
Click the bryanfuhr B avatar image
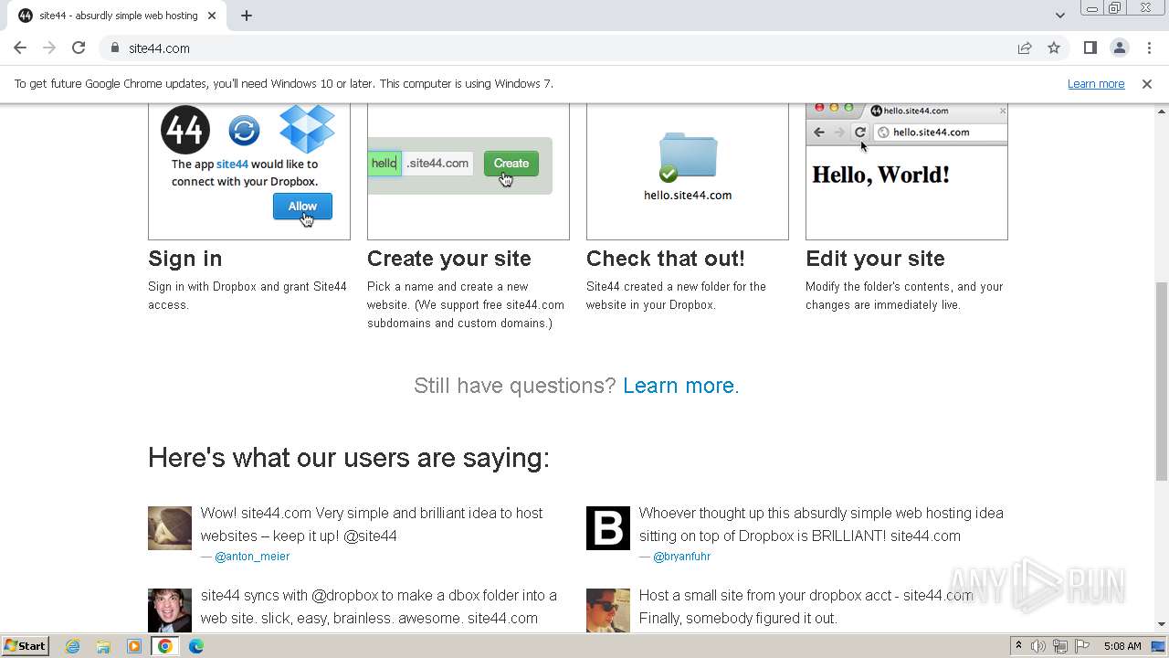pos(608,528)
